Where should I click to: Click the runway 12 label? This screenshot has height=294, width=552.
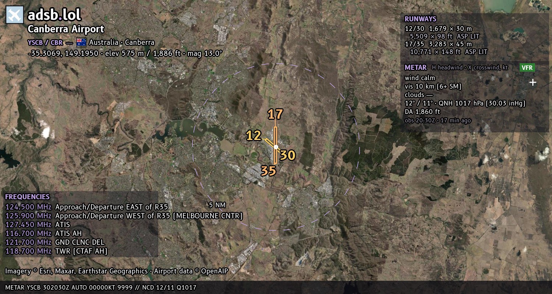click(254, 136)
